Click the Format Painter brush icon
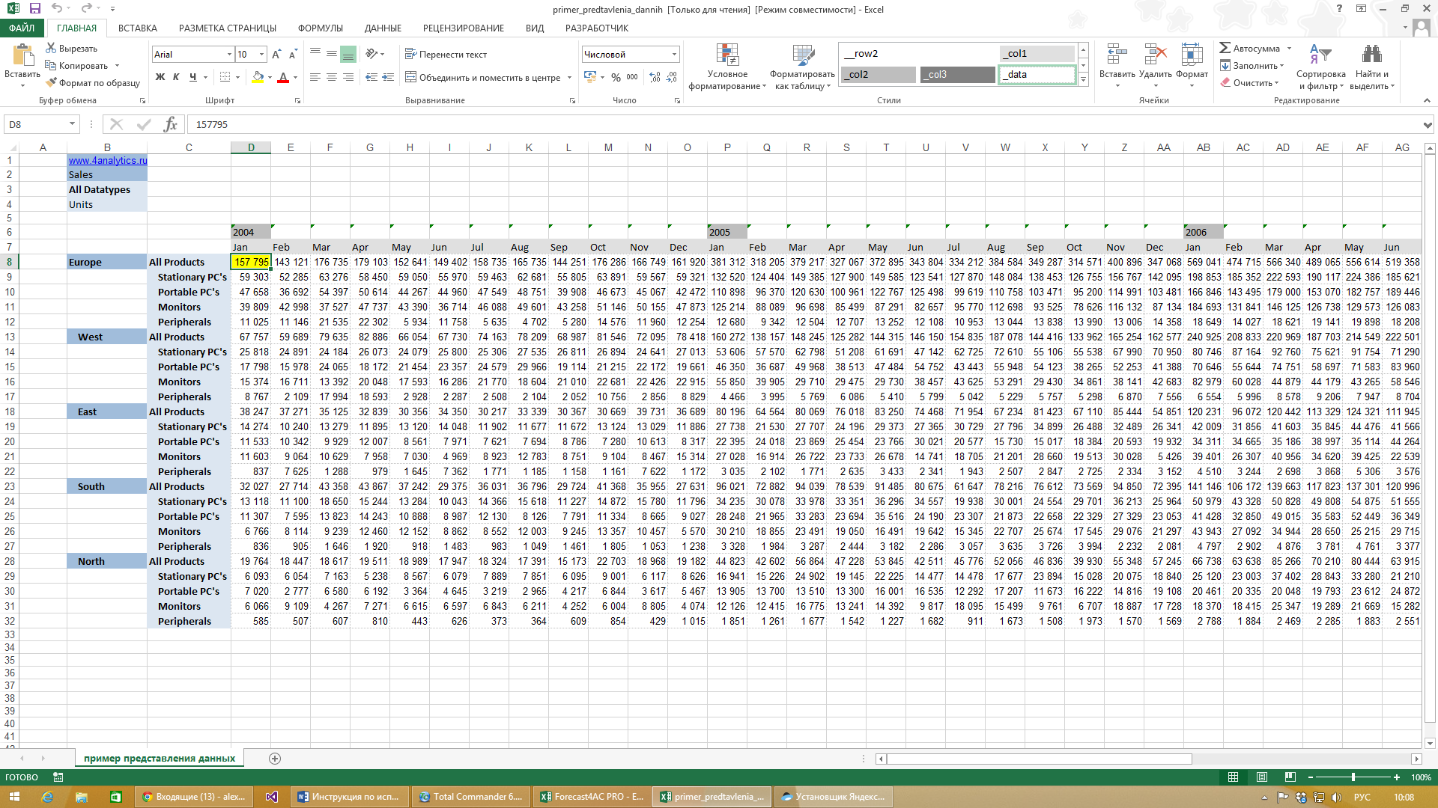Screen dimensions: 1438x808 (x=51, y=83)
